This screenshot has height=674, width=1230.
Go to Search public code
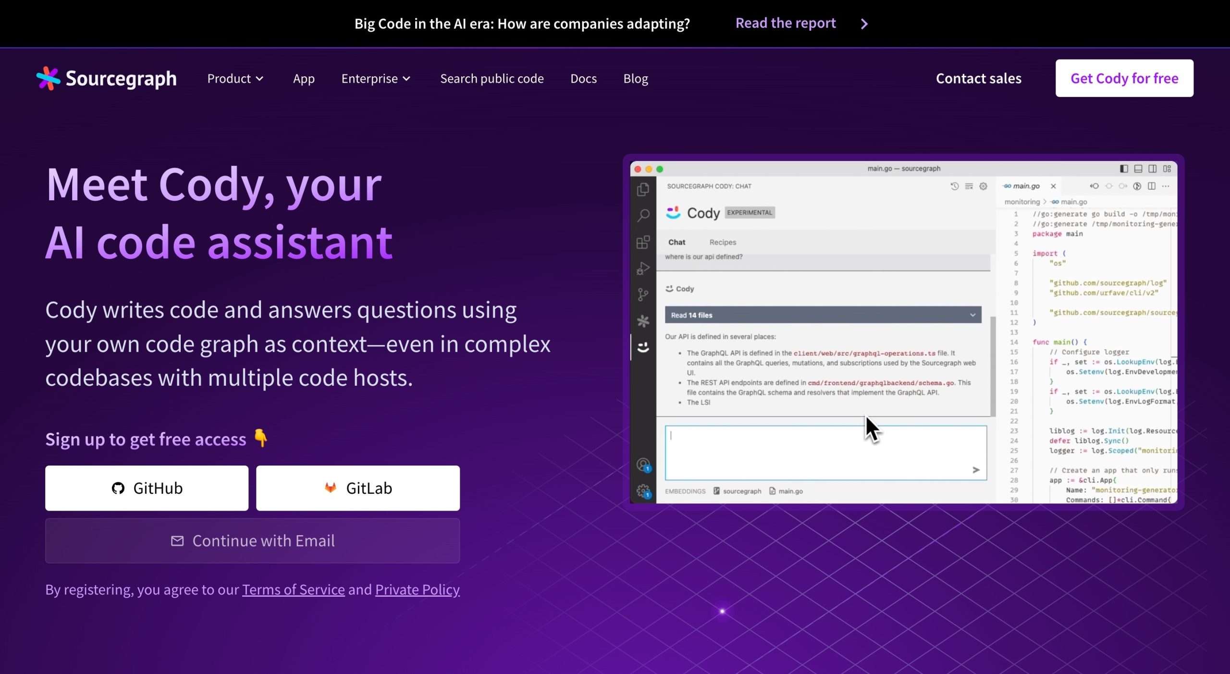(x=492, y=78)
